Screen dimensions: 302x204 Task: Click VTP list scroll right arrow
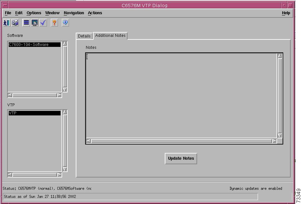point(59,175)
